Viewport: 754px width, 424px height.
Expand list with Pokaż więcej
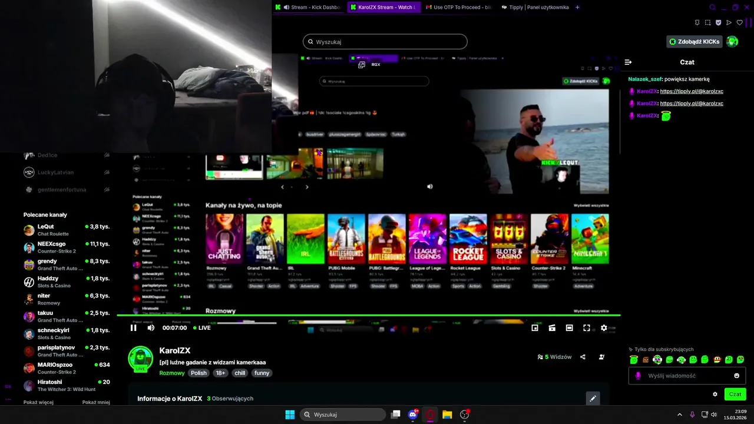[38, 403]
